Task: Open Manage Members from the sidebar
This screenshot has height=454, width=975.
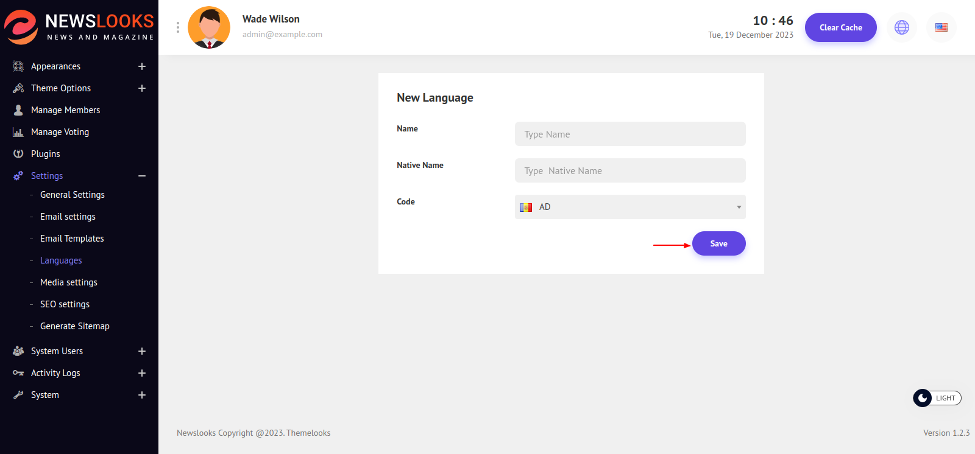Action: pyautogui.click(x=65, y=110)
